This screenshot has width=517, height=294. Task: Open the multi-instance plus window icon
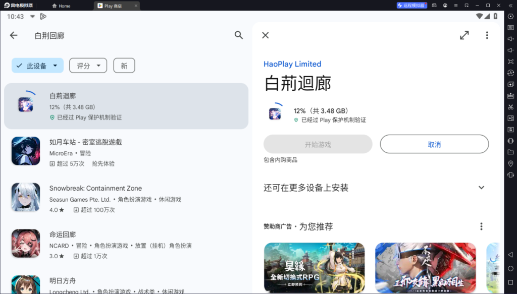[510, 84]
